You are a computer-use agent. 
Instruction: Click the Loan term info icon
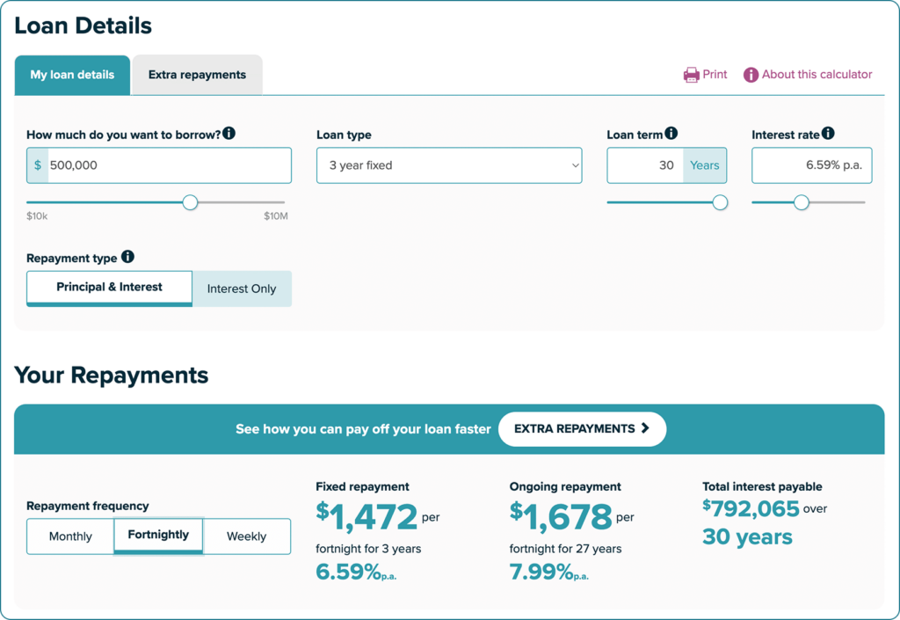click(x=671, y=133)
